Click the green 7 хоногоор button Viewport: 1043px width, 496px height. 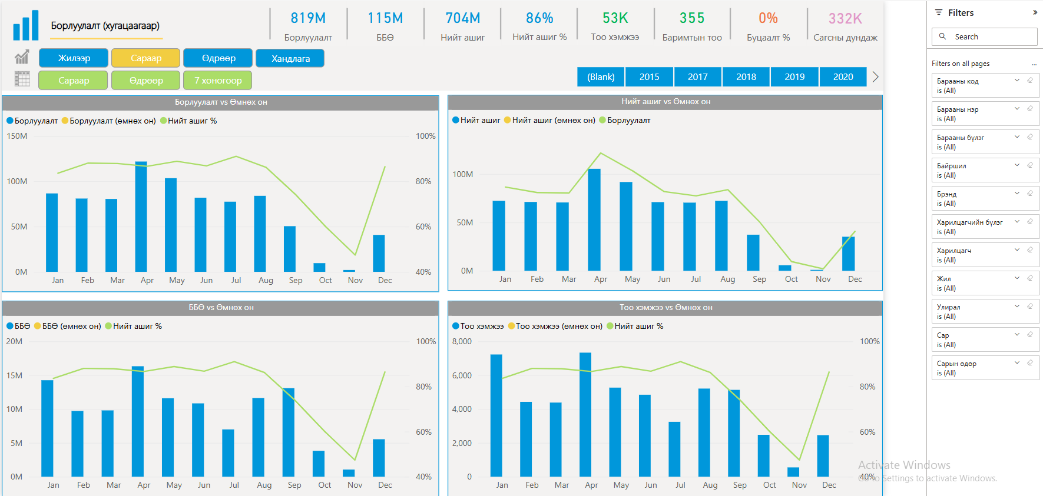[218, 80]
